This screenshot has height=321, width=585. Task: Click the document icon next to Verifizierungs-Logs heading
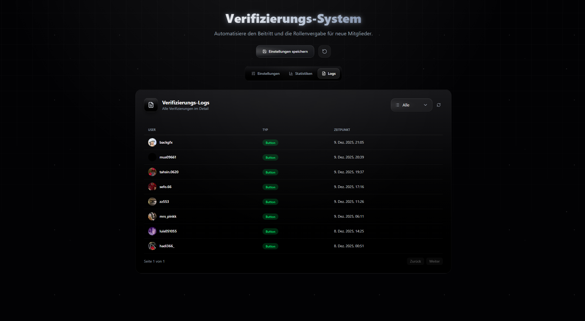(151, 105)
